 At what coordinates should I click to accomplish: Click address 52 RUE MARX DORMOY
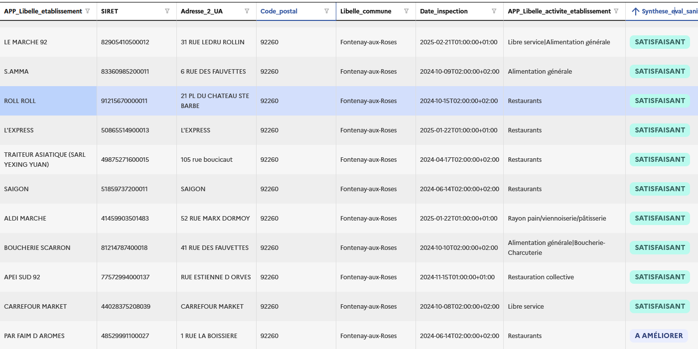pos(215,218)
